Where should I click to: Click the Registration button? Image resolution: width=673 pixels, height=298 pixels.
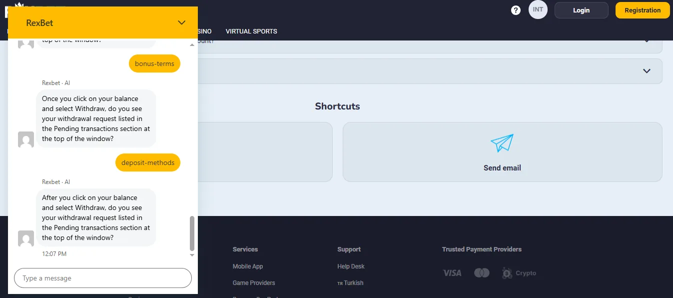click(x=643, y=10)
